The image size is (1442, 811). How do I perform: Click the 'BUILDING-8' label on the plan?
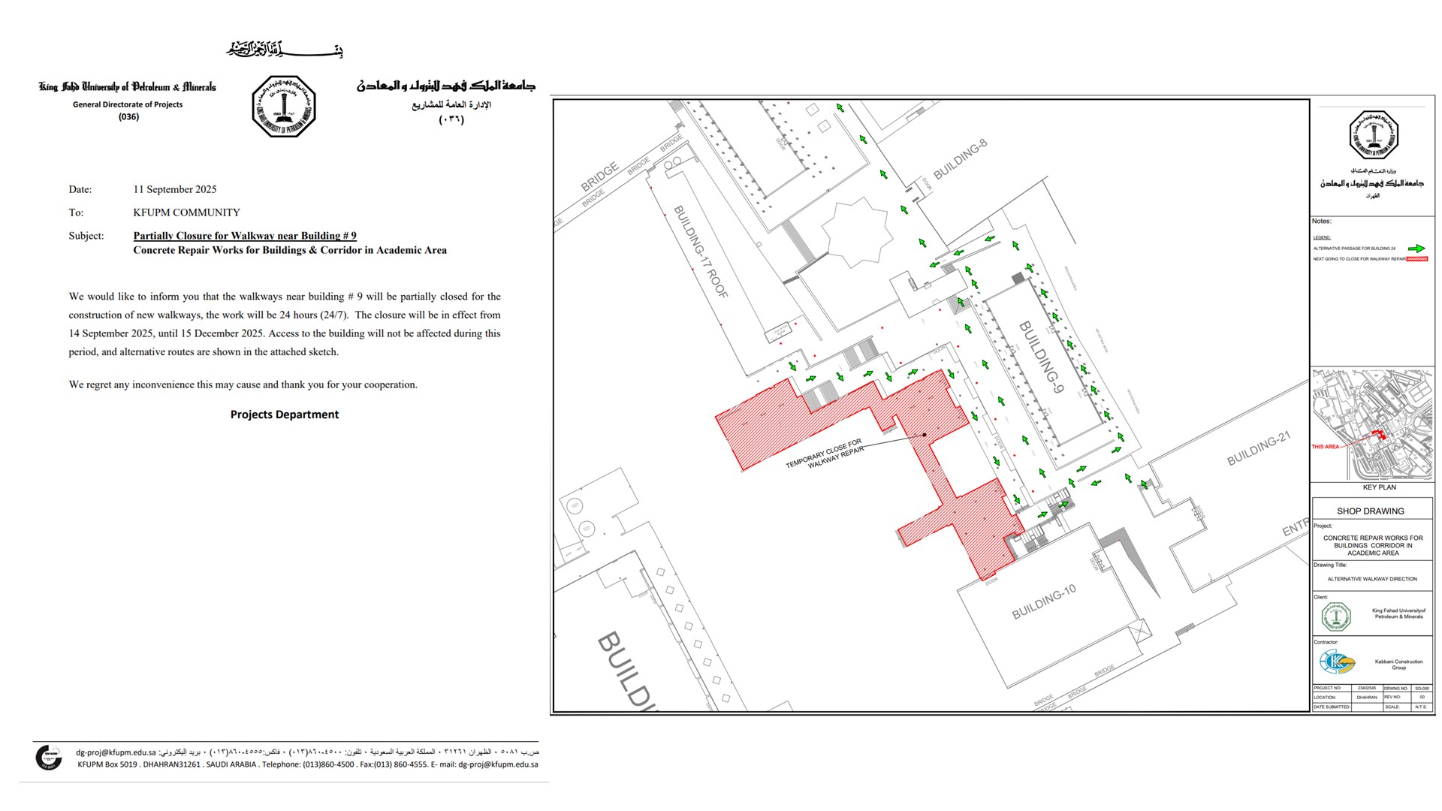click(x=960, y=159)
